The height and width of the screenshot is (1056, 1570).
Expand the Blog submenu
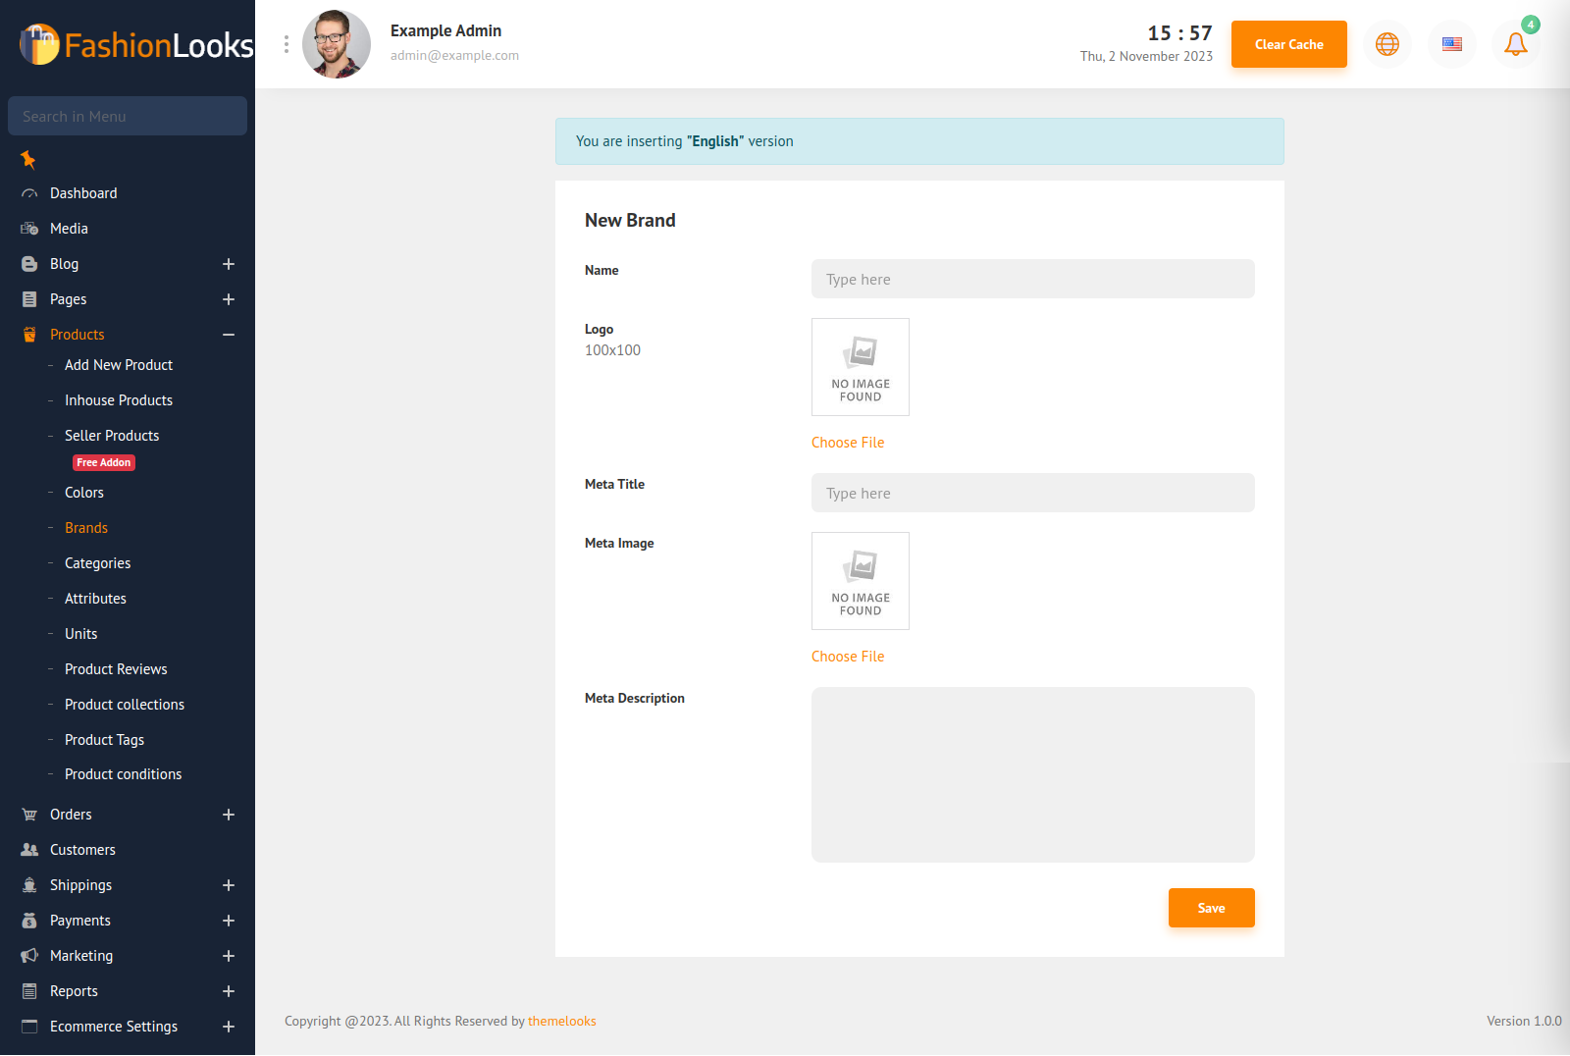pyautogui.click(x=228, y=264)
